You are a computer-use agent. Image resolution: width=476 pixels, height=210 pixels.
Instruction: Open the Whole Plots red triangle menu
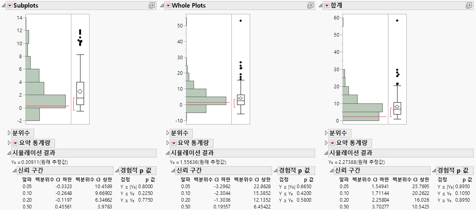(168, 6)
